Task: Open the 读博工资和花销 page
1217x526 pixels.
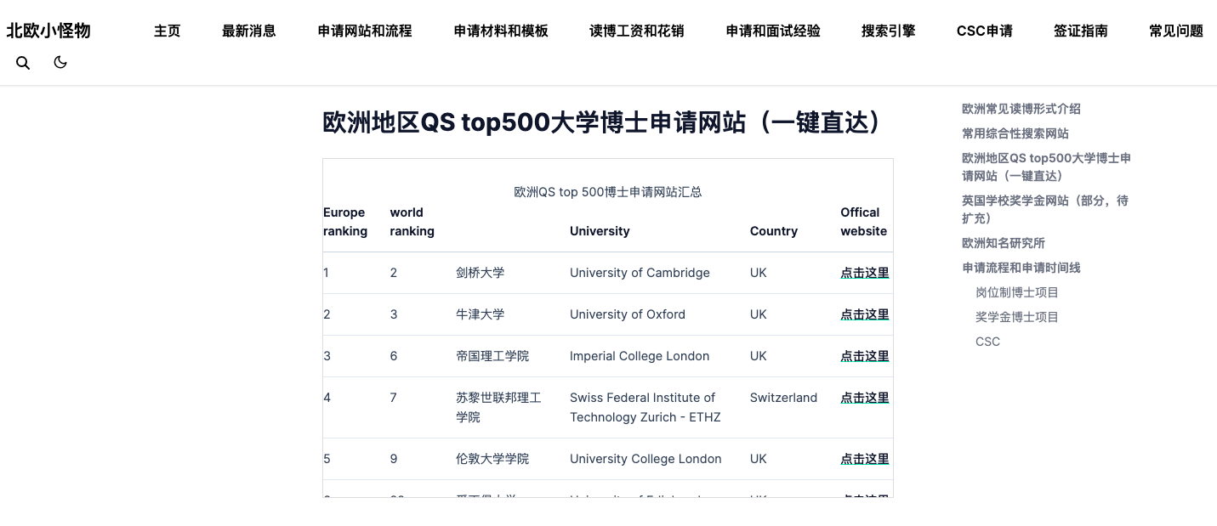Action: click(x=637, y=31)
